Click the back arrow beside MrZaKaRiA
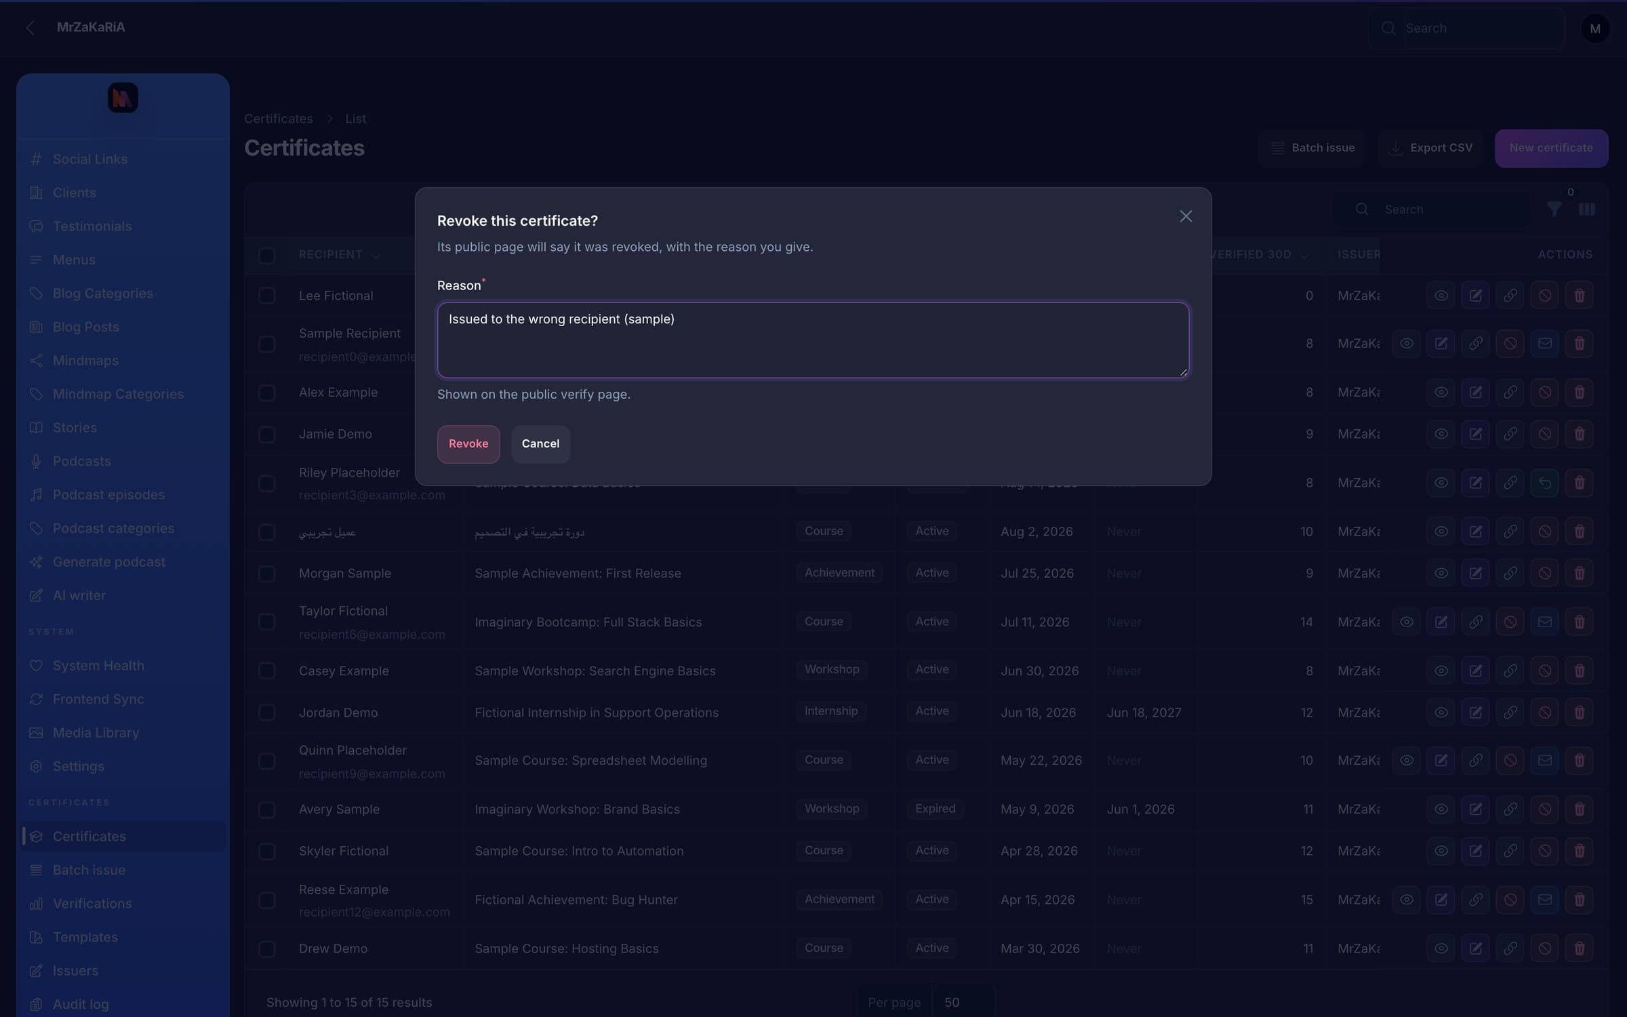1627x1017 pixels. click(x=30, y=28)
